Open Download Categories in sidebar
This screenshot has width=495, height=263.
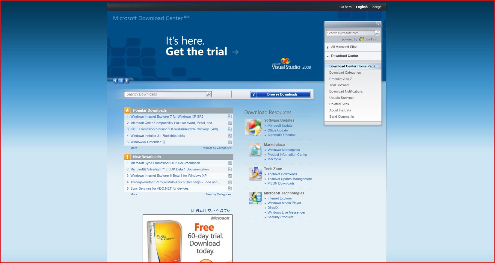[x=345, y=72]
